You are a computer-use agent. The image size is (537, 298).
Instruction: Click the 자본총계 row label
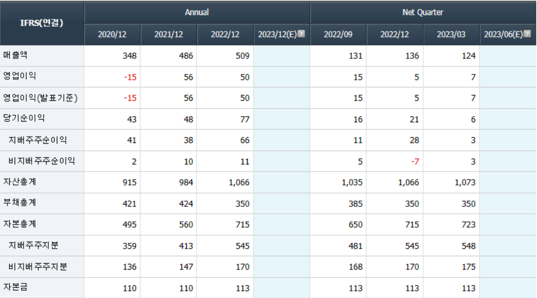(19, 224)
